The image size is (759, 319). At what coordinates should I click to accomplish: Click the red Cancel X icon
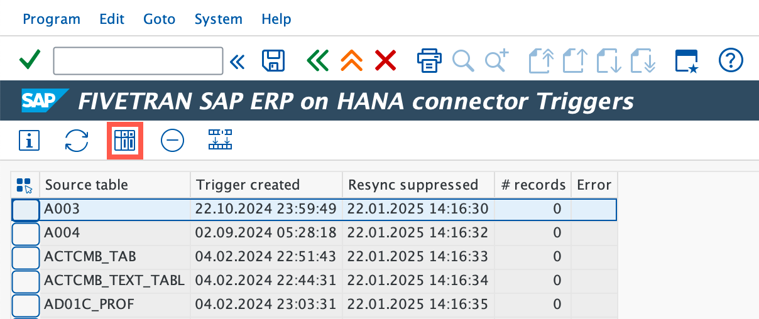coord(385,61)
